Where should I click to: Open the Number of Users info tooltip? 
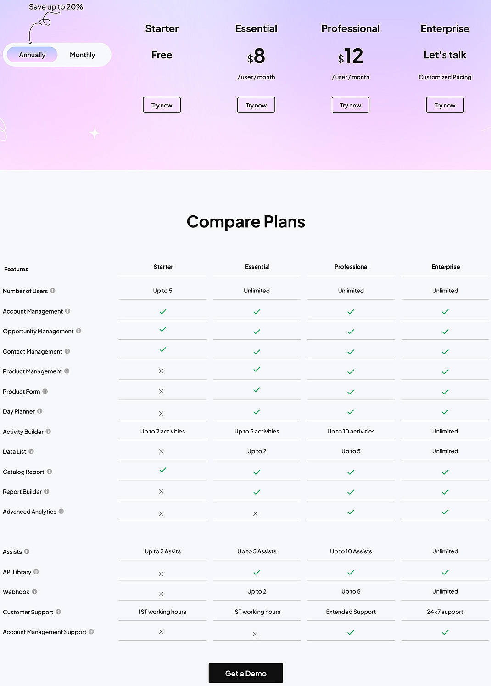click(54, 291)
